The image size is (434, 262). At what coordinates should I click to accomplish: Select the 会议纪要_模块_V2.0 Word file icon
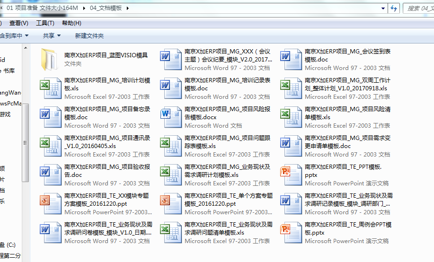pos(171,60)
